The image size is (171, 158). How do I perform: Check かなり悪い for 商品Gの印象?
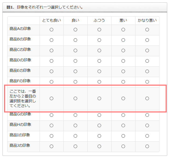coord(147,115)
